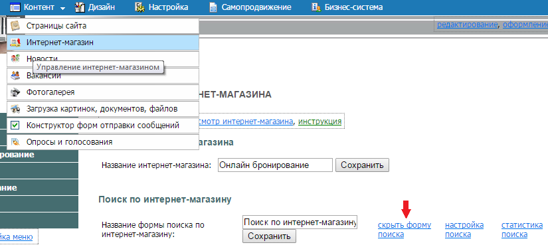Select Загрузка картинок, документов, файлов entry

tap(103, 109)
